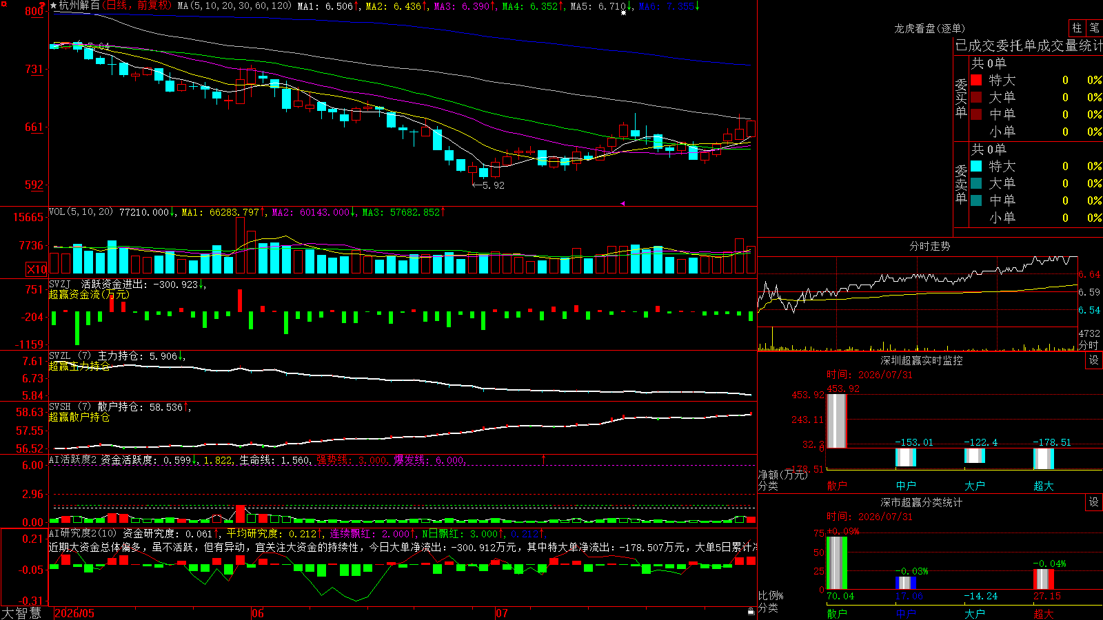Select 大户 category in 深市超赢分类统计

(975, 613)
